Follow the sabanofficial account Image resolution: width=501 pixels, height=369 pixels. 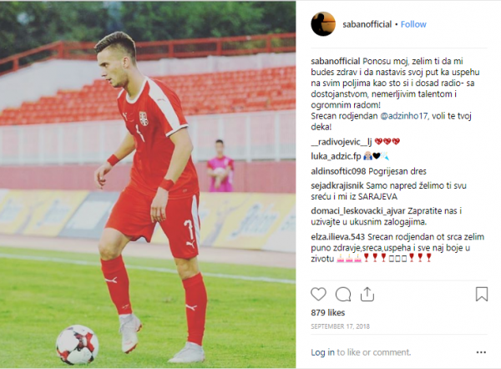click(x=413, y=24)
